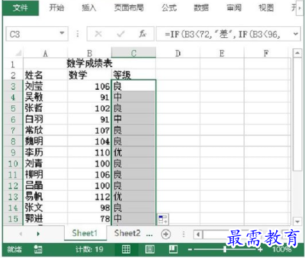Open the 审阅 ribbon tab

[234, 8]
